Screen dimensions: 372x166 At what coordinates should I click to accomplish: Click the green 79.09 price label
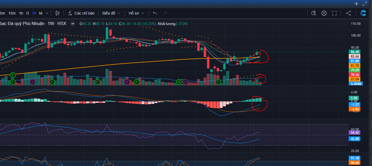pyautogui.click(x=355, y=70)
